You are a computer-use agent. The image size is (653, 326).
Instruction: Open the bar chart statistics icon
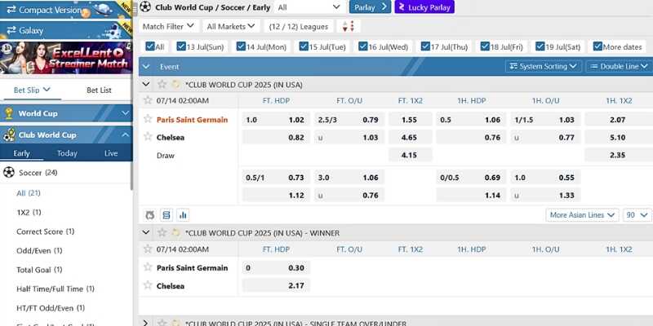(x=183, y=215)
